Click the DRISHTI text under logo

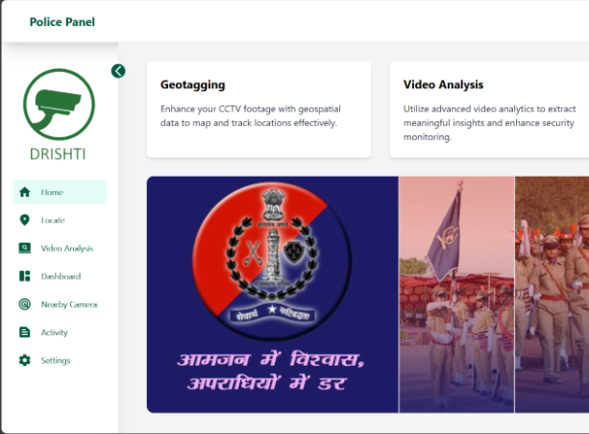pyautogui.click(x=58, y=154)
